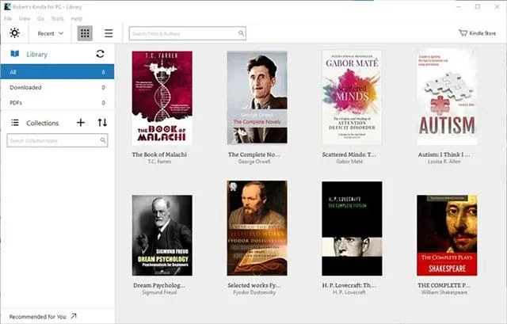Add a new collection with plus icon
Viewport: 507px width, 324px height.
[x=81, y=123]
